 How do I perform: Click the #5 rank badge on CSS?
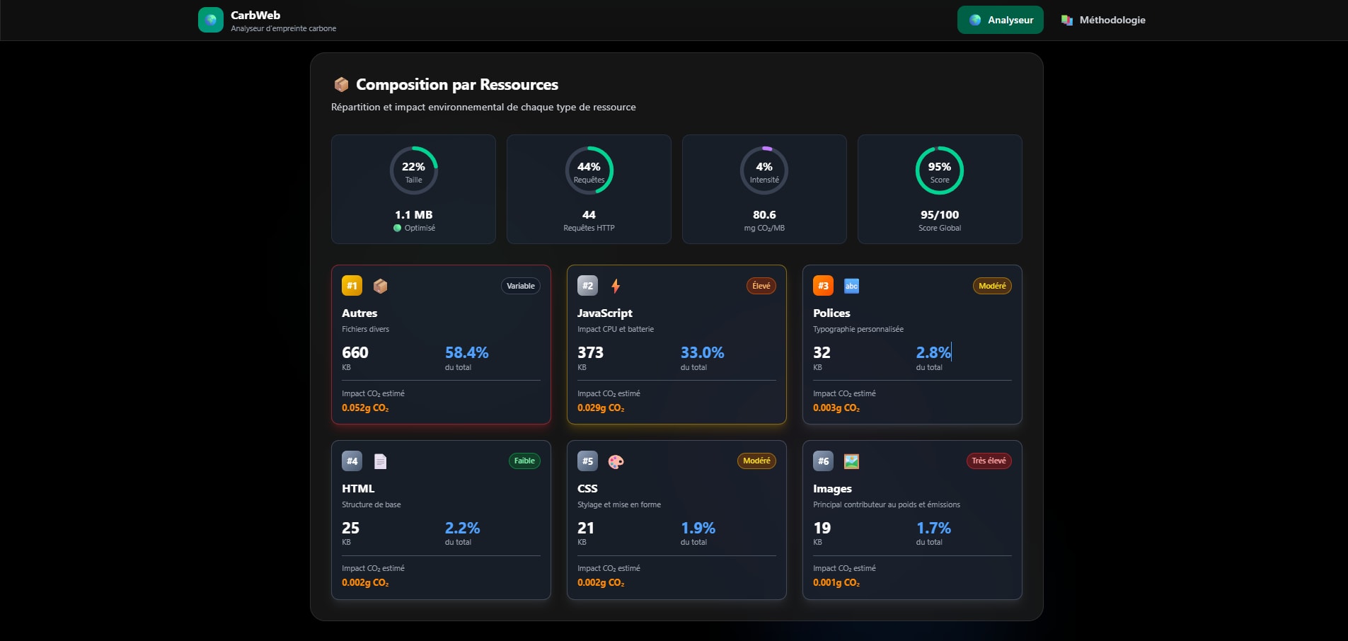(x=587, y=461)
